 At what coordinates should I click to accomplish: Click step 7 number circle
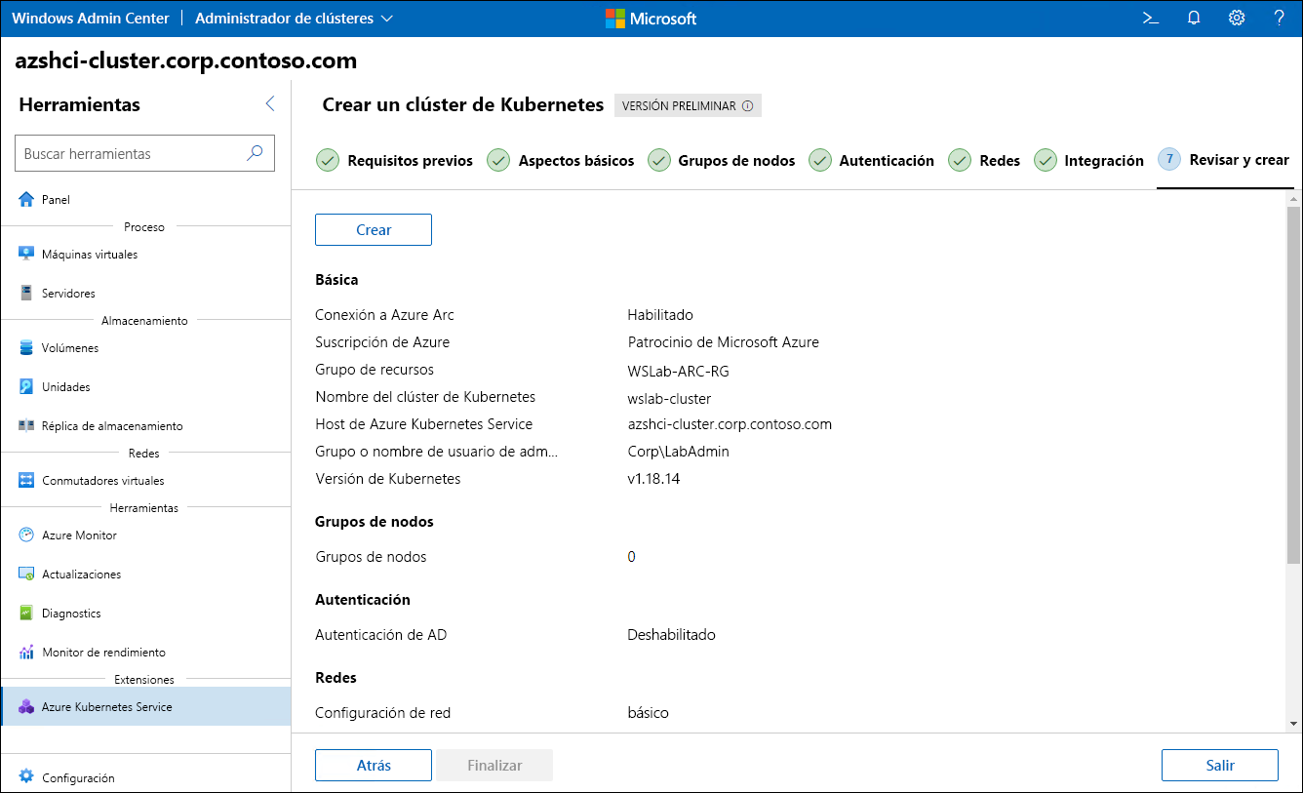pos(1168,159)
